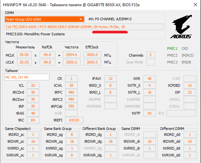Click the tWRRD_sc value 1
Viewport: 201px width, 163px height.
point(33,148)
